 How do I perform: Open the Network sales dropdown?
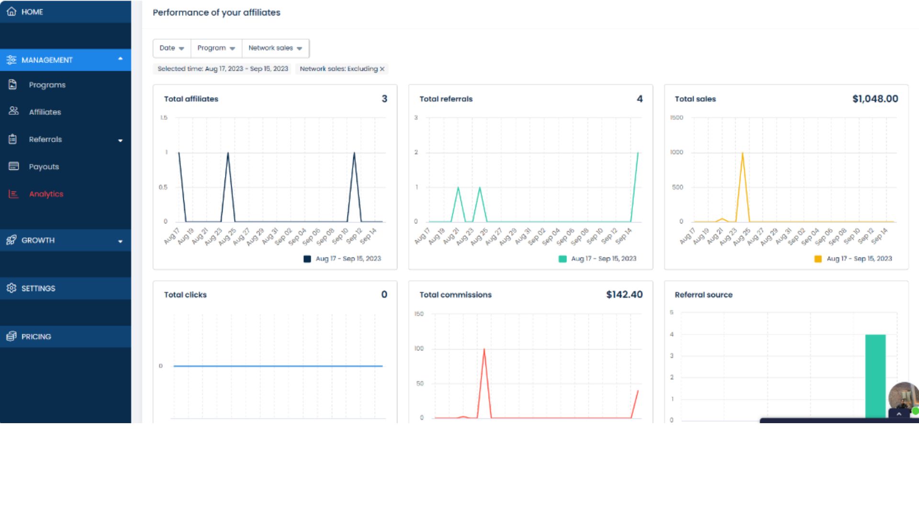(x=276, y=48)
